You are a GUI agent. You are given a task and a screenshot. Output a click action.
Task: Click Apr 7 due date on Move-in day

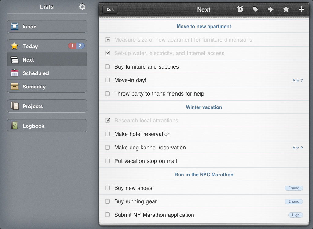pyautogui.click(x=297, y=81)
